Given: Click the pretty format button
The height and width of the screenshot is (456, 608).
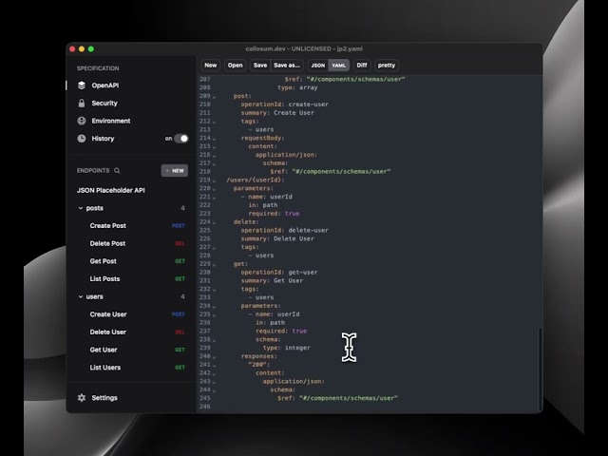Looking at the screenshot, I should (x=387, y=66).
